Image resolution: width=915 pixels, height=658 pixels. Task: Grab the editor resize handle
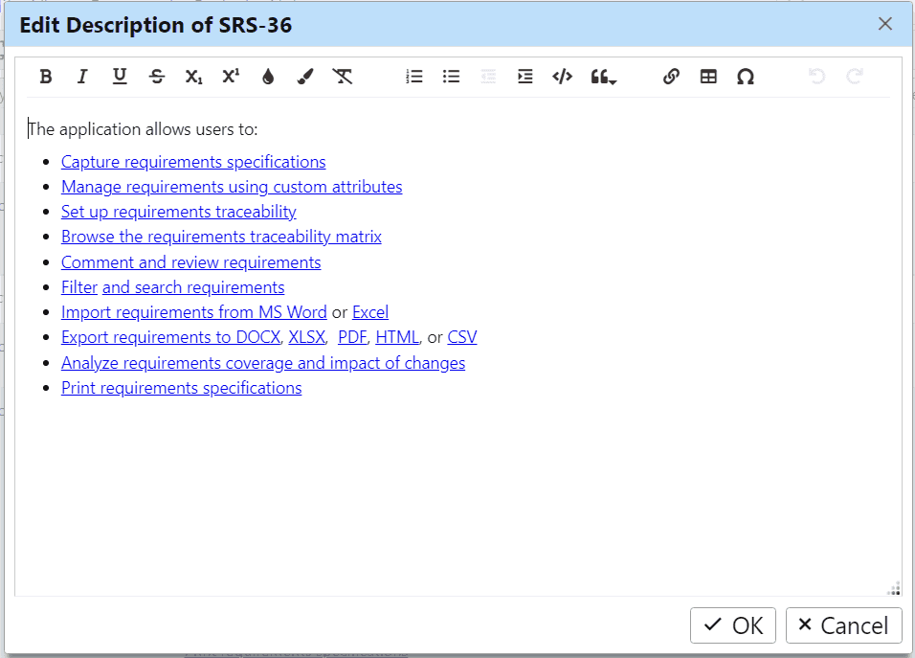pyautogui.click(x=893, y=588)
